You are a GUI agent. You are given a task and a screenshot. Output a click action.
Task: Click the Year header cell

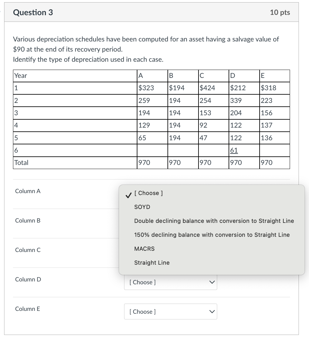tap(19, 76)
